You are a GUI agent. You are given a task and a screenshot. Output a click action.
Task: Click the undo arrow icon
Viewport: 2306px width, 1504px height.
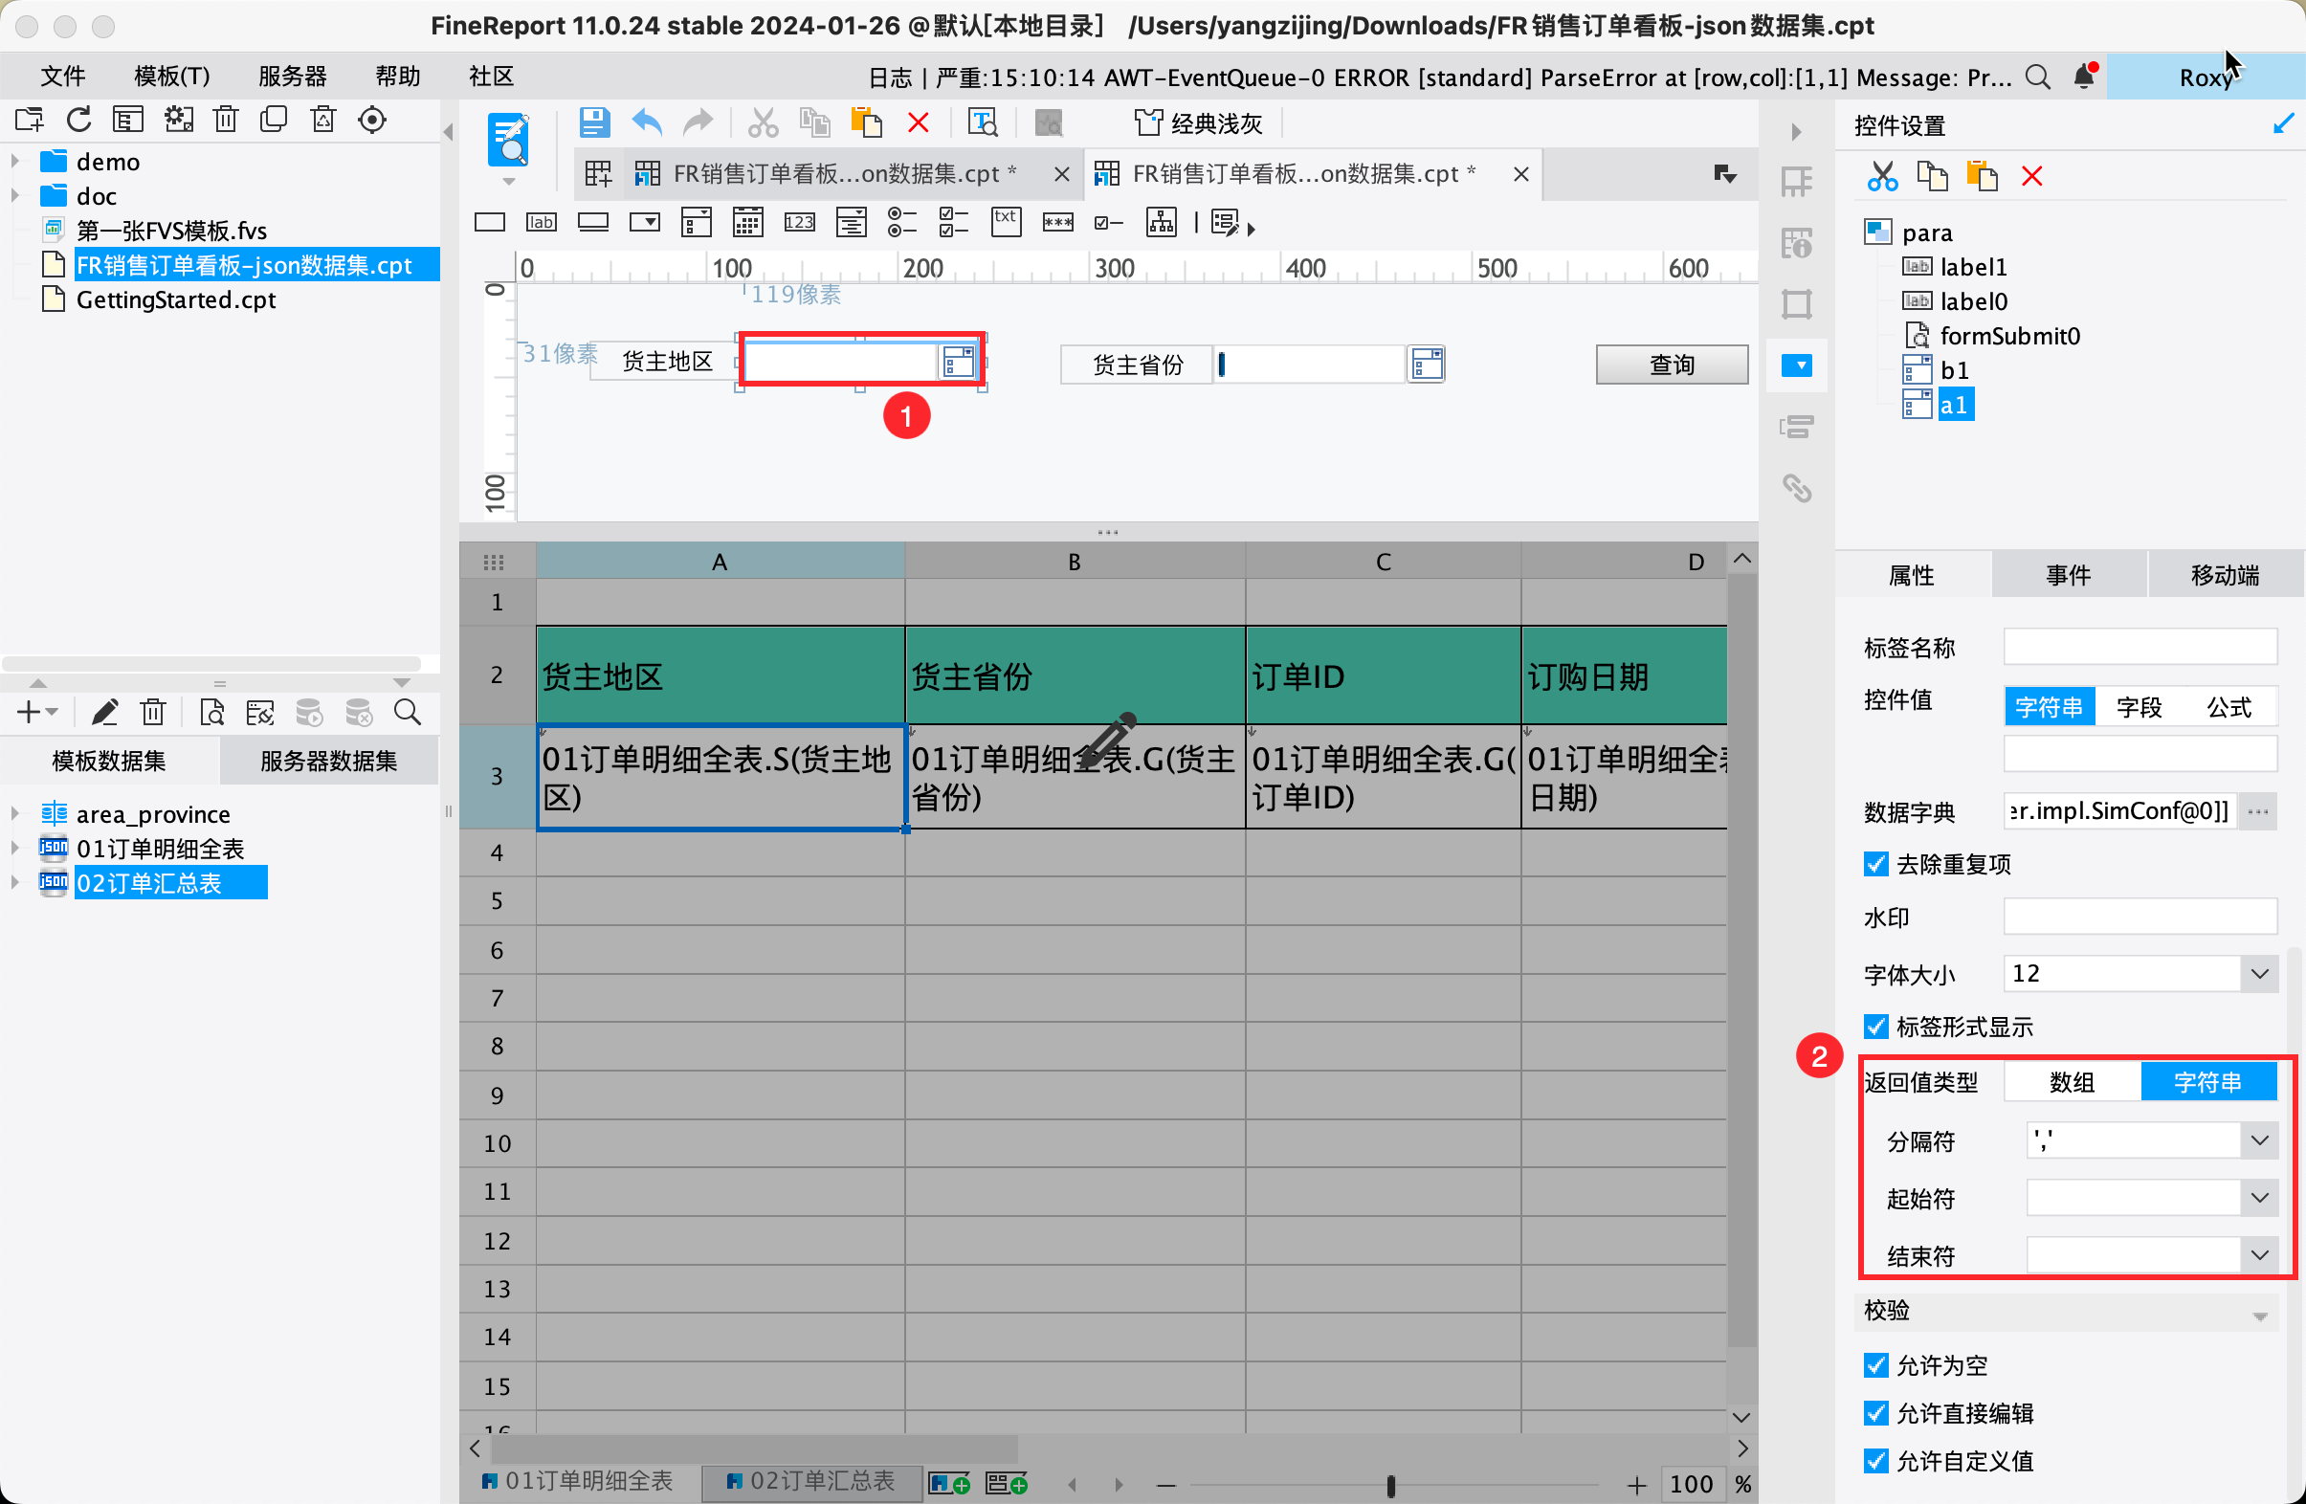646,123
